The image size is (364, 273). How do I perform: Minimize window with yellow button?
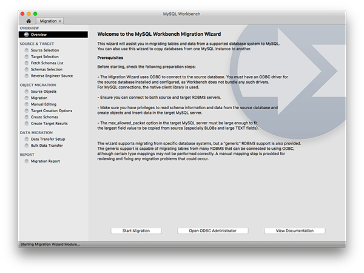(x=29, y=14)
